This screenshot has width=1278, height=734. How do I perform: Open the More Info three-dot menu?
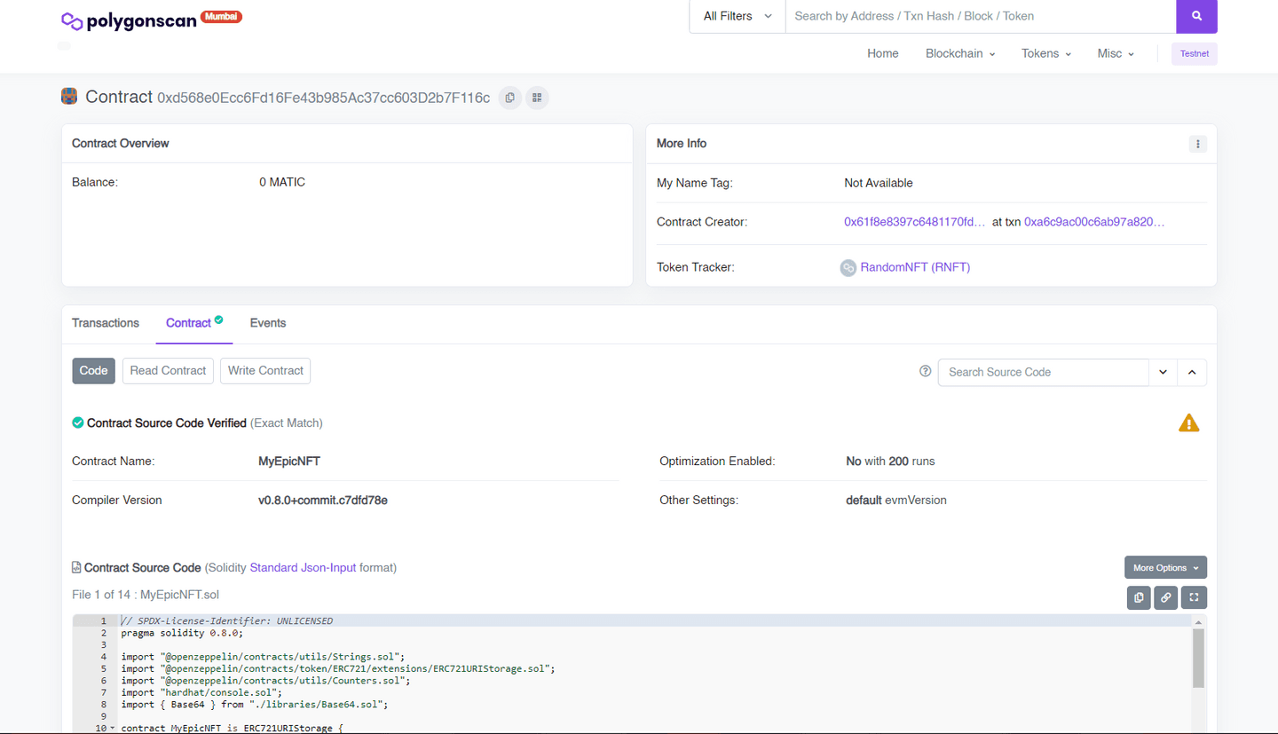(1197, 144)
